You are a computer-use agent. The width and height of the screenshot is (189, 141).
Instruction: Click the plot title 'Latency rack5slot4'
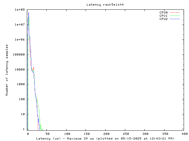coord(105,5)
